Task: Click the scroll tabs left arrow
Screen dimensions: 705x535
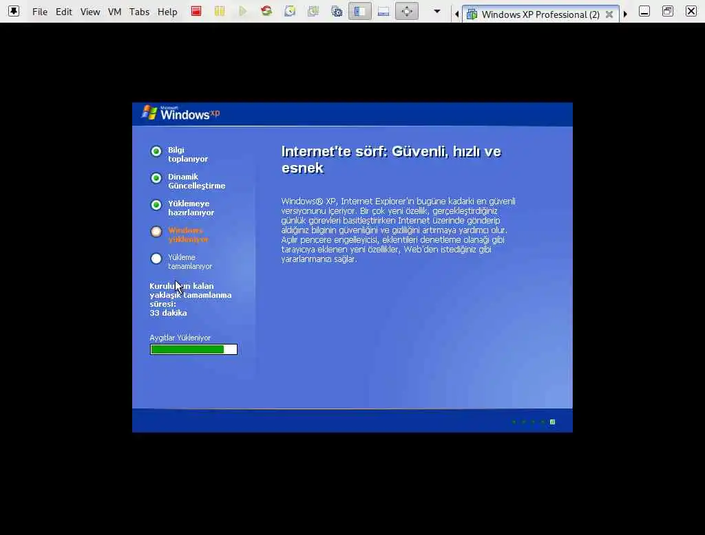Action: tap(457, 14)
